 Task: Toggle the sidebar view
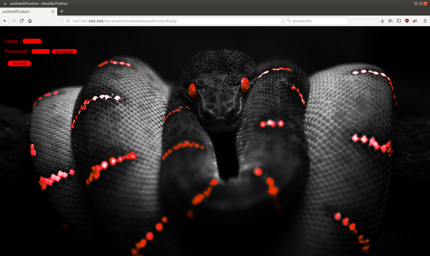tap(399, 21)
